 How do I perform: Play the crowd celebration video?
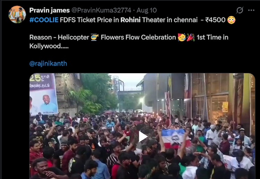click(x=142, y=136)
